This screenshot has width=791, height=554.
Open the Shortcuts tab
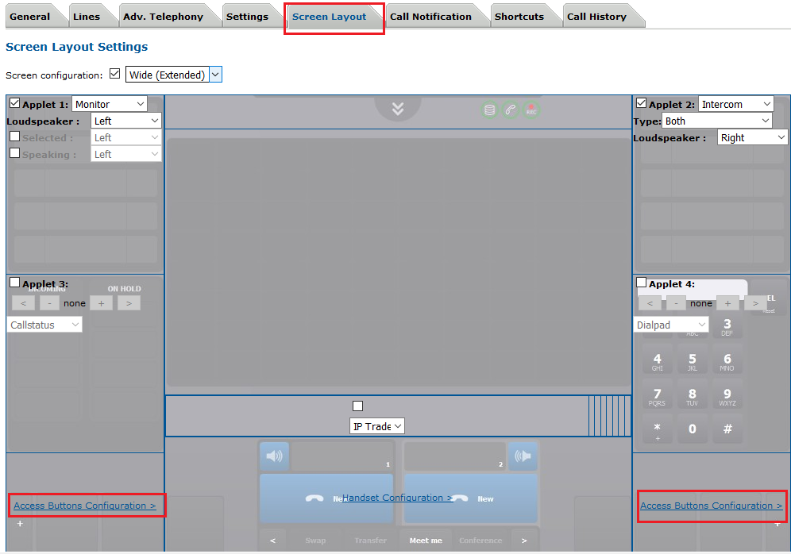pos(519,17)
